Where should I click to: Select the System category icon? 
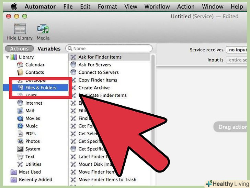[20, 149]
